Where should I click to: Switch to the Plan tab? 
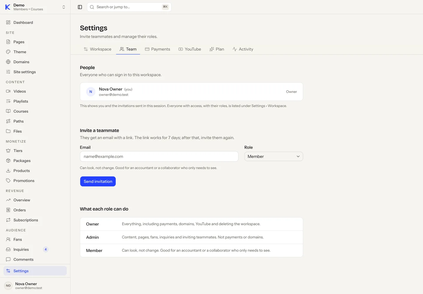pos(217,49)
